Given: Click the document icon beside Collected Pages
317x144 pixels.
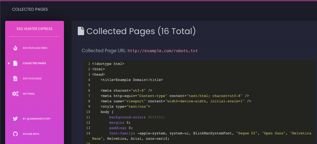Looking at the screenshot, I should tap(15, 63).
